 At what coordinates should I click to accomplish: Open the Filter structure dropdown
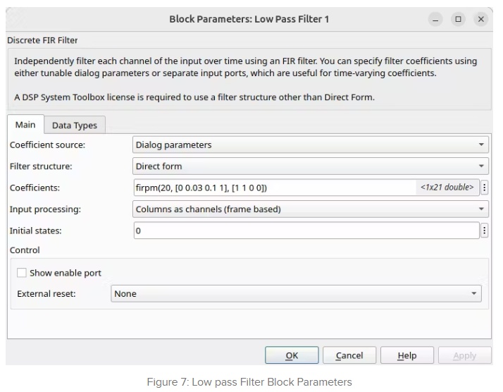click(310, 166)
